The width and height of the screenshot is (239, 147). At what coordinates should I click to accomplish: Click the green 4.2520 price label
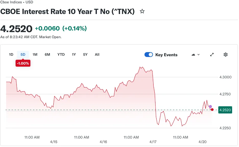tap(225, 110)
